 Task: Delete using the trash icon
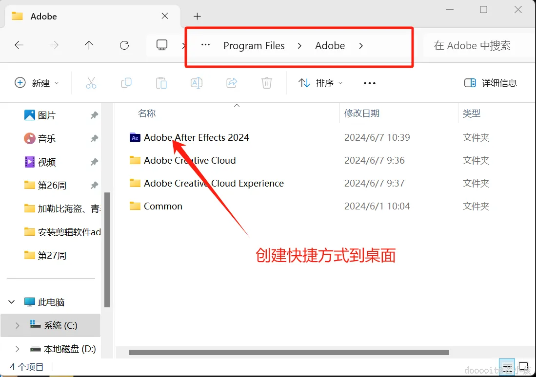pos(266,83)
